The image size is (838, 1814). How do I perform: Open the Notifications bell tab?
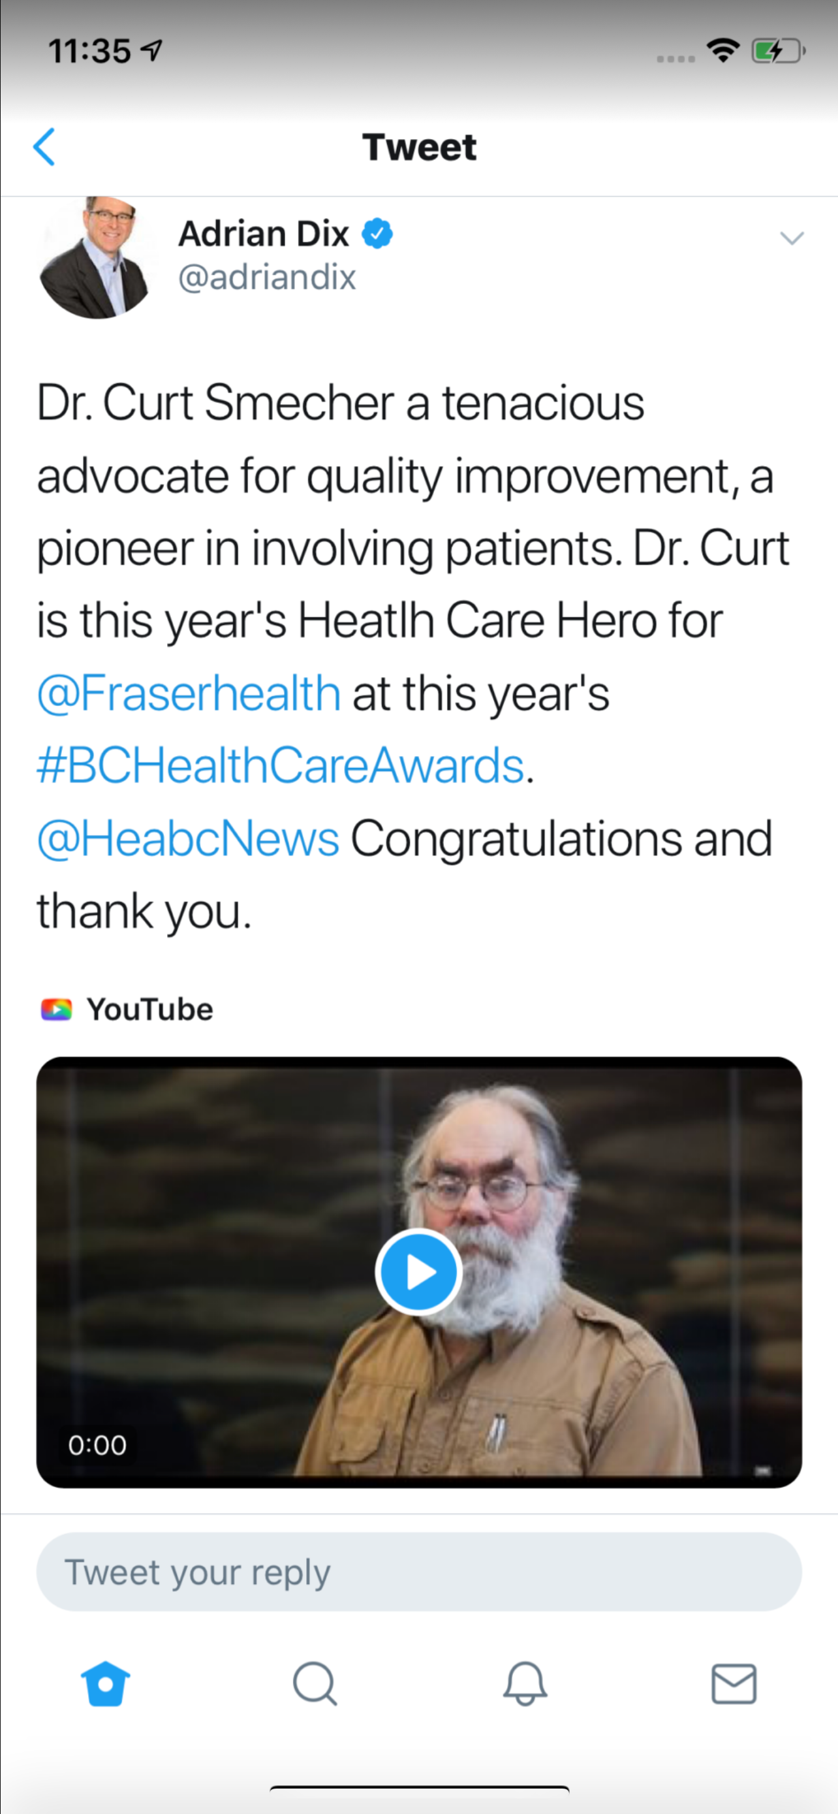pyautogui.click(x=525, y=1683)
